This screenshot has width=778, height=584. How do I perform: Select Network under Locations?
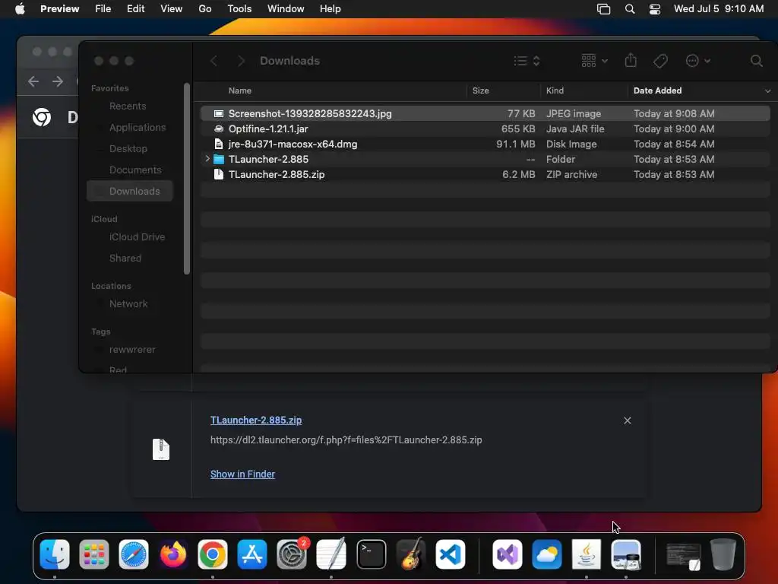pos(128,304)
